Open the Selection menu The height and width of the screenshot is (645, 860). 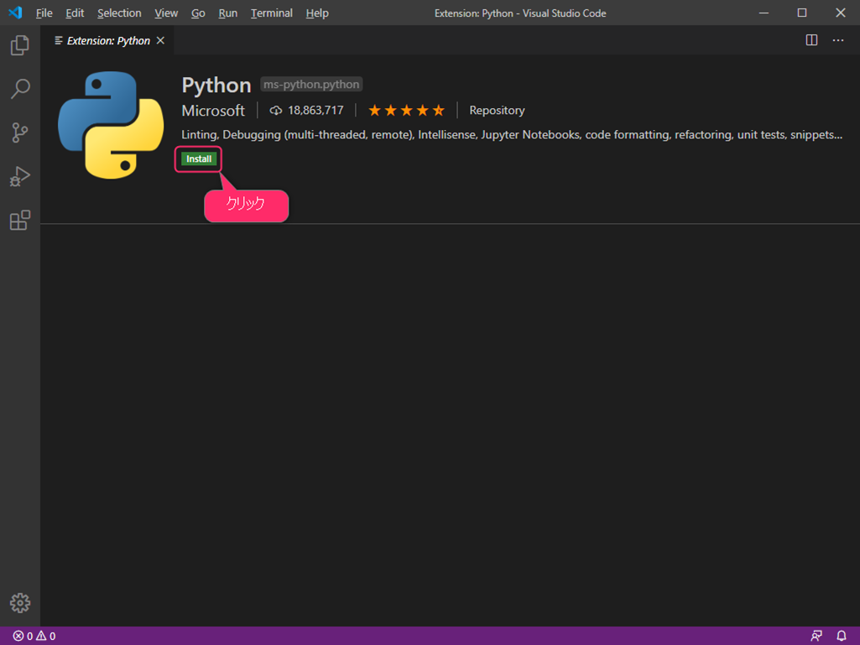tap(119, 13)
